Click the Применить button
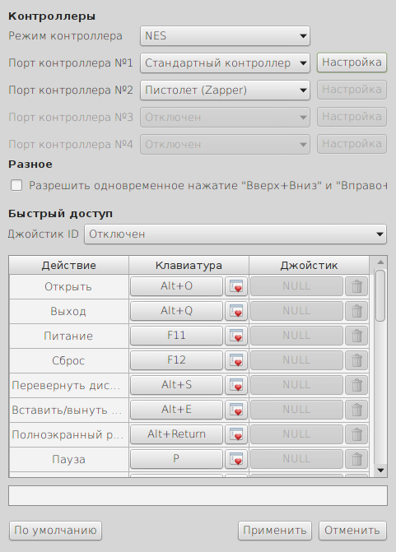 coord(275,531)
